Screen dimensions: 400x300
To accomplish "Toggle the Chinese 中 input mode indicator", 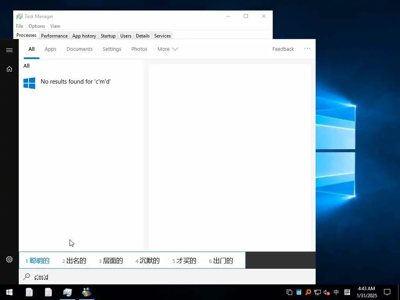I will pyautogui.click(x=336, y=292).
